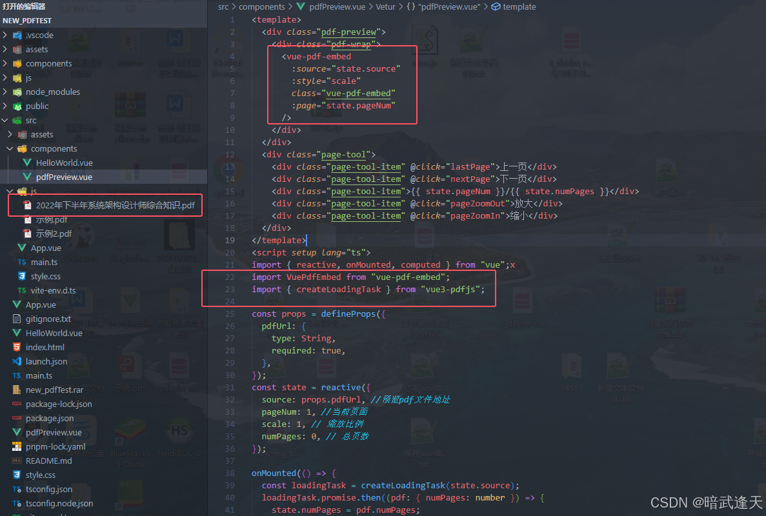The image size is (766, 516).
Task: Click template breadcrumb segment
Action: click(x=519, y=6)
